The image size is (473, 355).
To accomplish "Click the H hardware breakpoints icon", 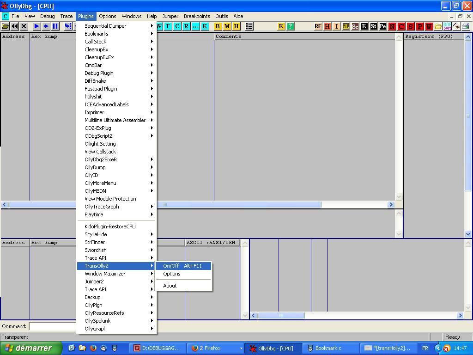I will [236, 26].
